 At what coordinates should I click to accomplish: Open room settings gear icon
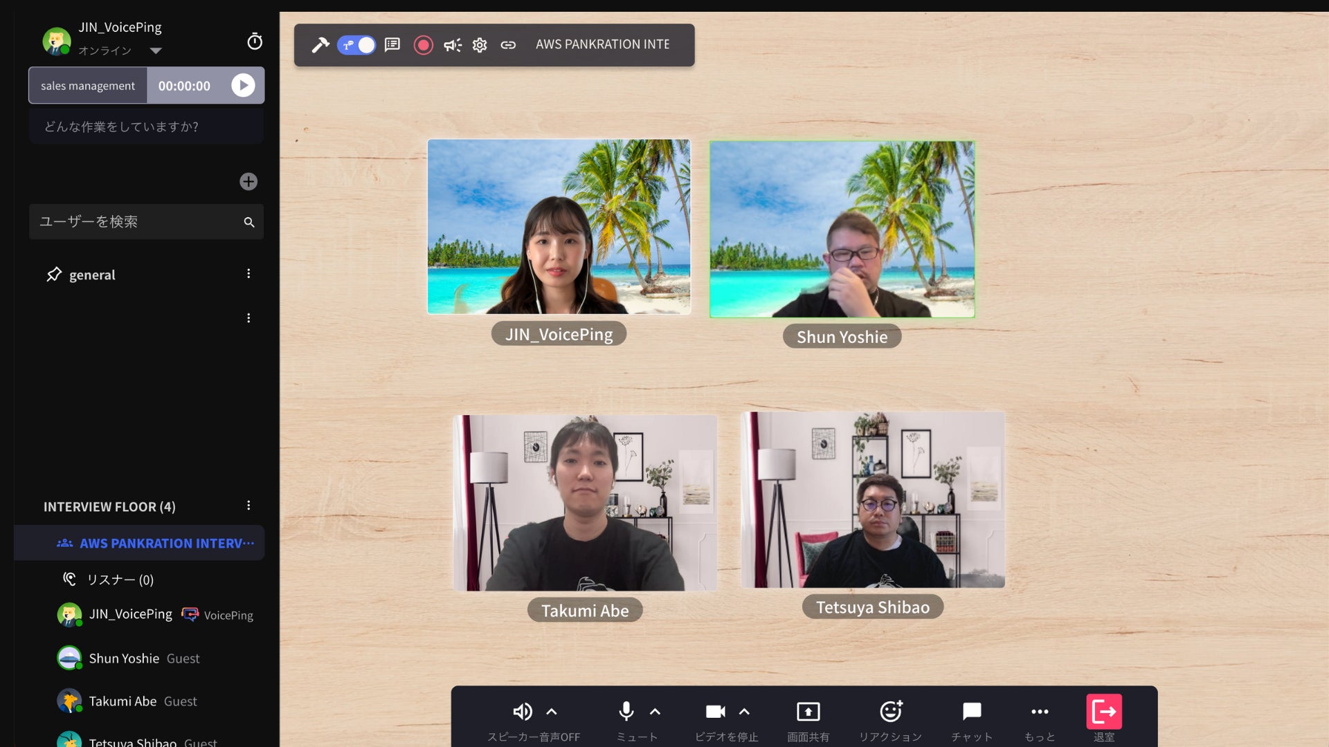[x=480, y=45]
